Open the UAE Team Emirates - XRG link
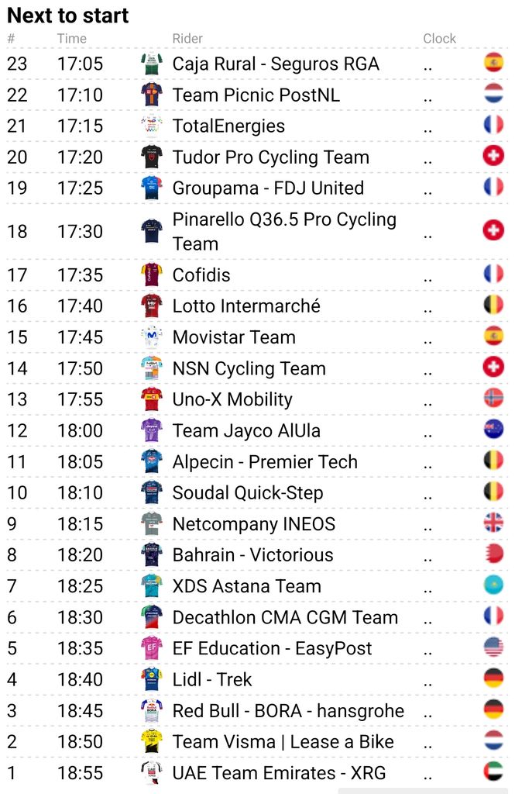 (x=279, y=773)
